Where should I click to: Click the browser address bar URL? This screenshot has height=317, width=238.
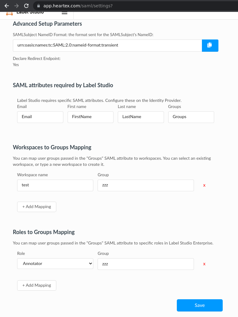(78, 6)
